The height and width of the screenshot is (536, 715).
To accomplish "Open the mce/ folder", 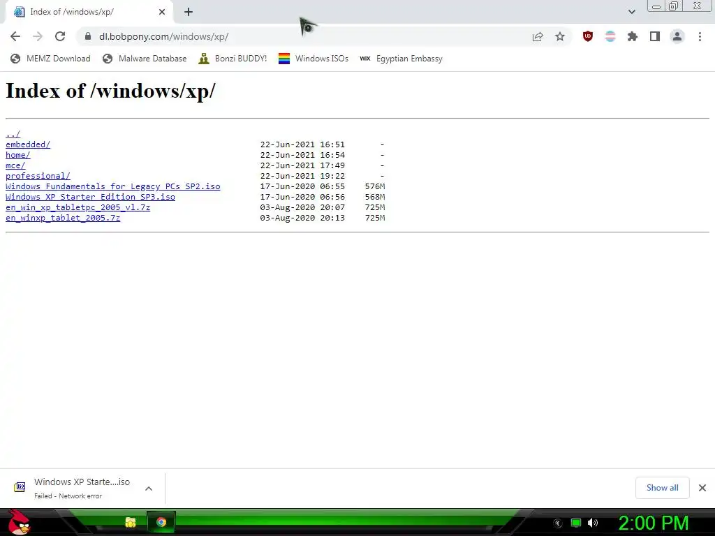I will pos(15,165).
